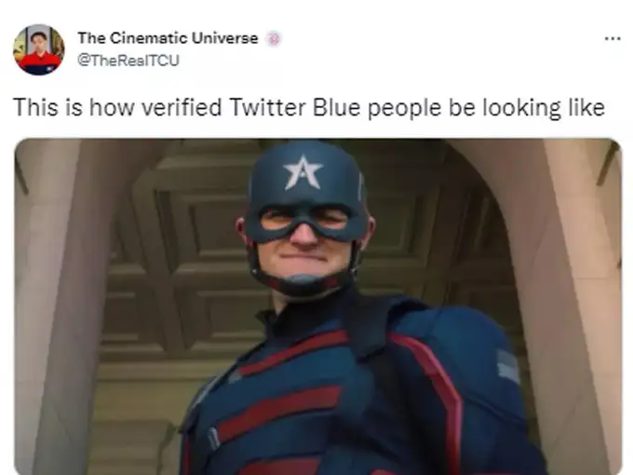
Task: Click the word "This" starting the tweet
Action: [x=36, y=107]
